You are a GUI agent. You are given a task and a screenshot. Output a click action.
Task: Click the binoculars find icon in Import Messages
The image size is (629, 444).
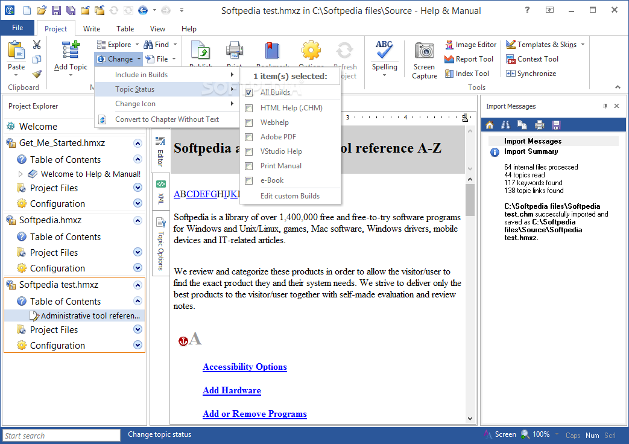[x=505, y=125]
